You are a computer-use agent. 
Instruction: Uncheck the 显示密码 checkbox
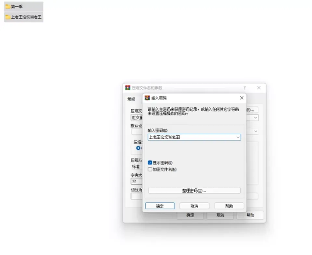(150, 163)
